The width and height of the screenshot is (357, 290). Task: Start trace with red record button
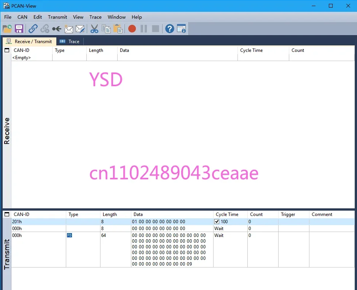coord(132,29)
